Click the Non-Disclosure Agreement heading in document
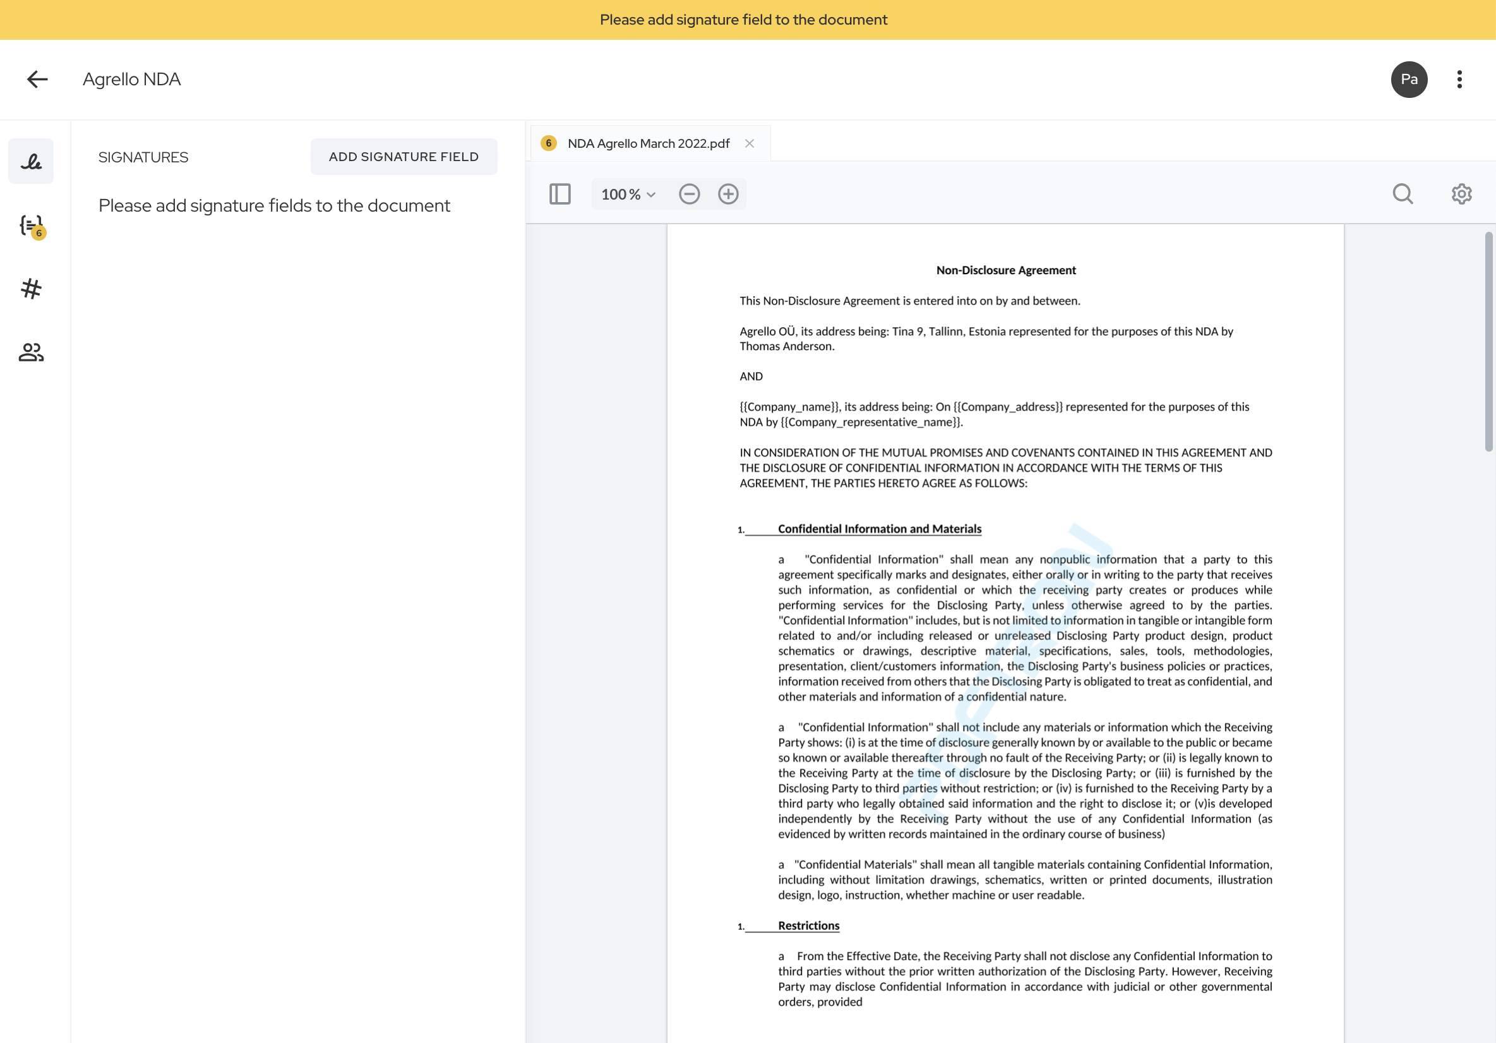The image size is (1496, 1043). coord(1005,270)
